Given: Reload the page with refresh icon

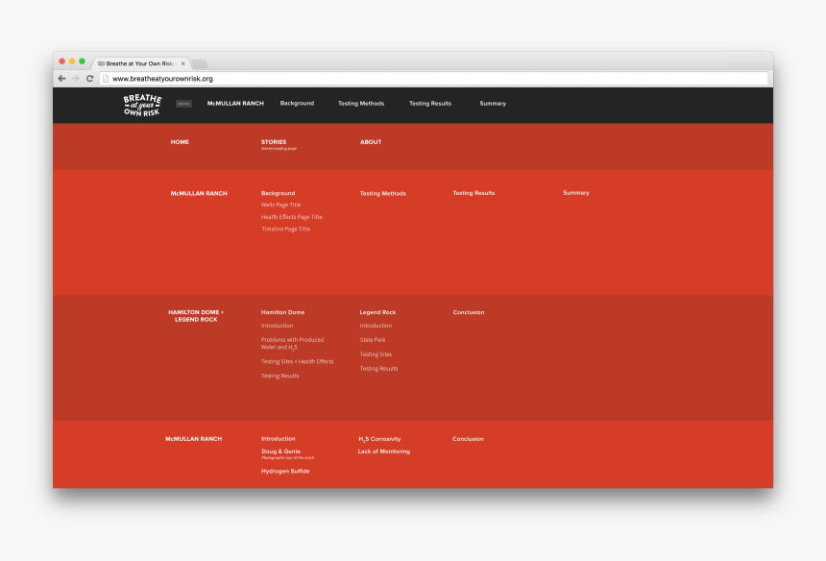Looking at the screenshot, I should point(89,79).
